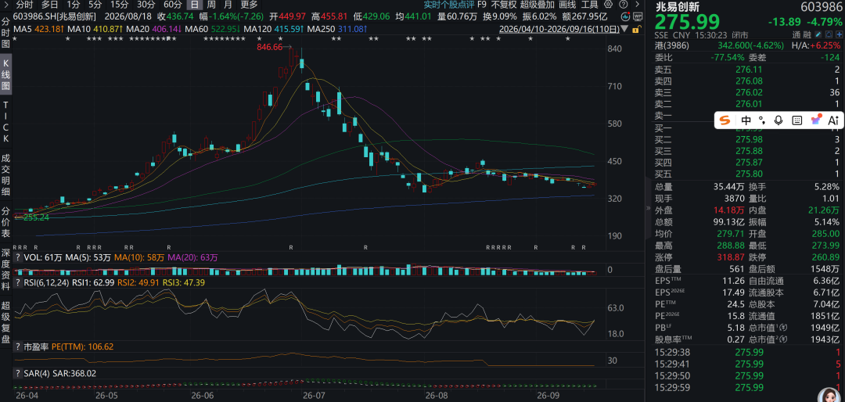This screenshot has width=845, height=402.
Task: Open RSI(6,12,24) indicator parameters
Action: tap(45, 282)
